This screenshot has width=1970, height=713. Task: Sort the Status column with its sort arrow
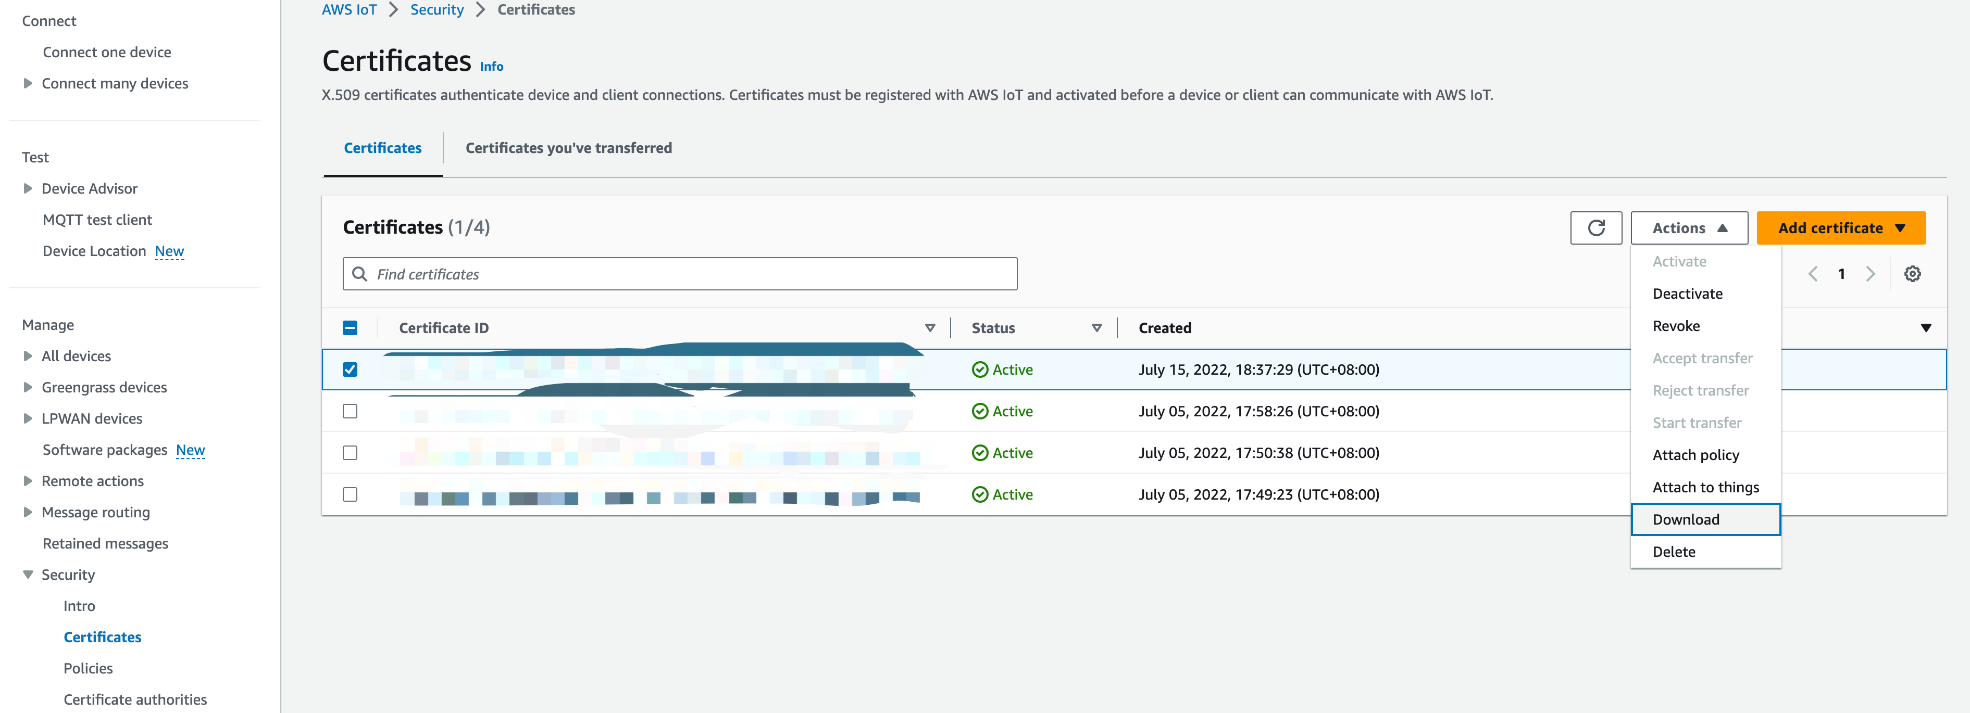tap(1098, 327)
